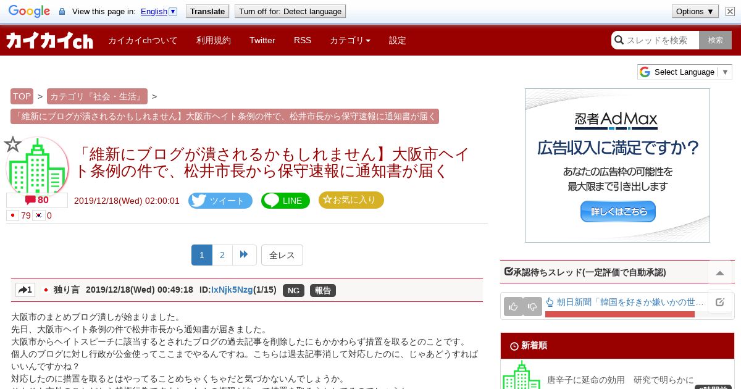Click the 詳しくはこちら ad button

(x=617, y=212)
